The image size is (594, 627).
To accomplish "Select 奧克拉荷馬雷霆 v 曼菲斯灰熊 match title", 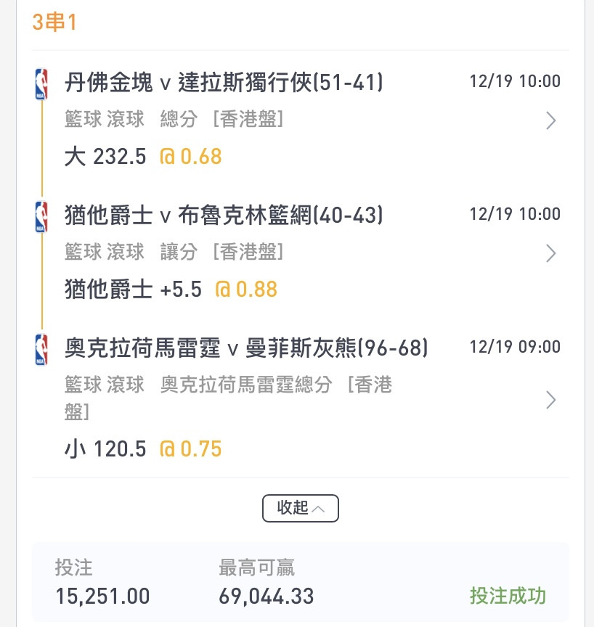I will pyautogui.click(x=246, y=348).
